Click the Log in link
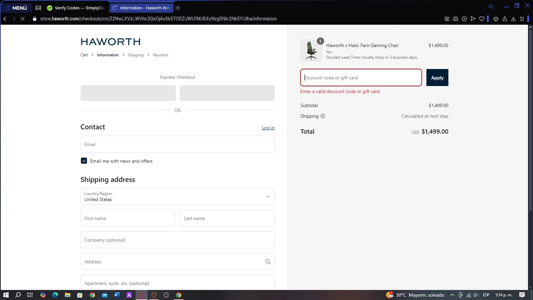This screenshot has height=300, width=533. coord(268,128)
